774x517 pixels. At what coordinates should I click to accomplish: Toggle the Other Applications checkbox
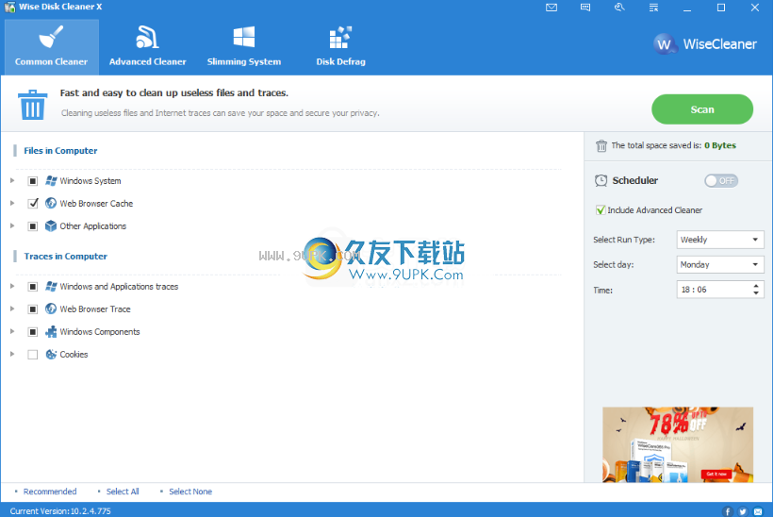33,226
